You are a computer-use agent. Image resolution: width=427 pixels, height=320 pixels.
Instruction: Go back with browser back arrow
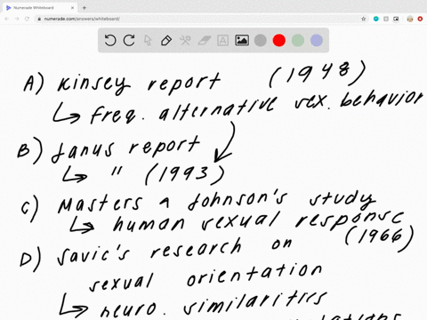(7, 19)
